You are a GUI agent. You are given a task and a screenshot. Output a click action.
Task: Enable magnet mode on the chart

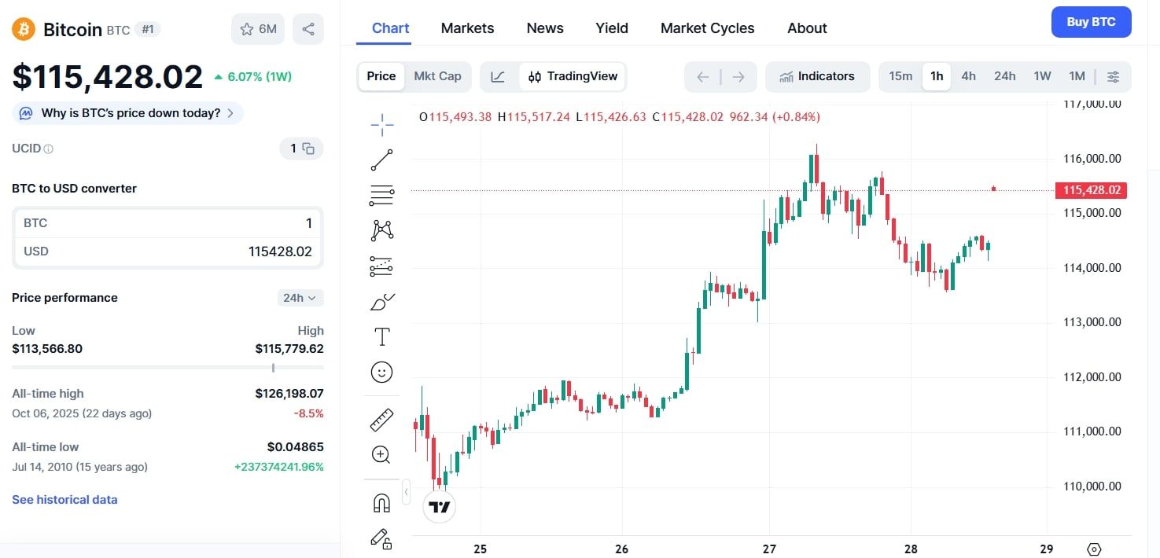click(381, 502)
